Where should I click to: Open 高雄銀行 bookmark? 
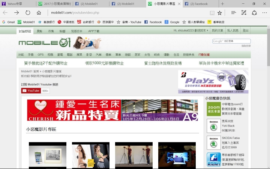(x=46, y=22)
